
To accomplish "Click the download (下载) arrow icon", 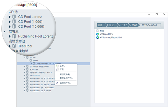I will (57, 69).
